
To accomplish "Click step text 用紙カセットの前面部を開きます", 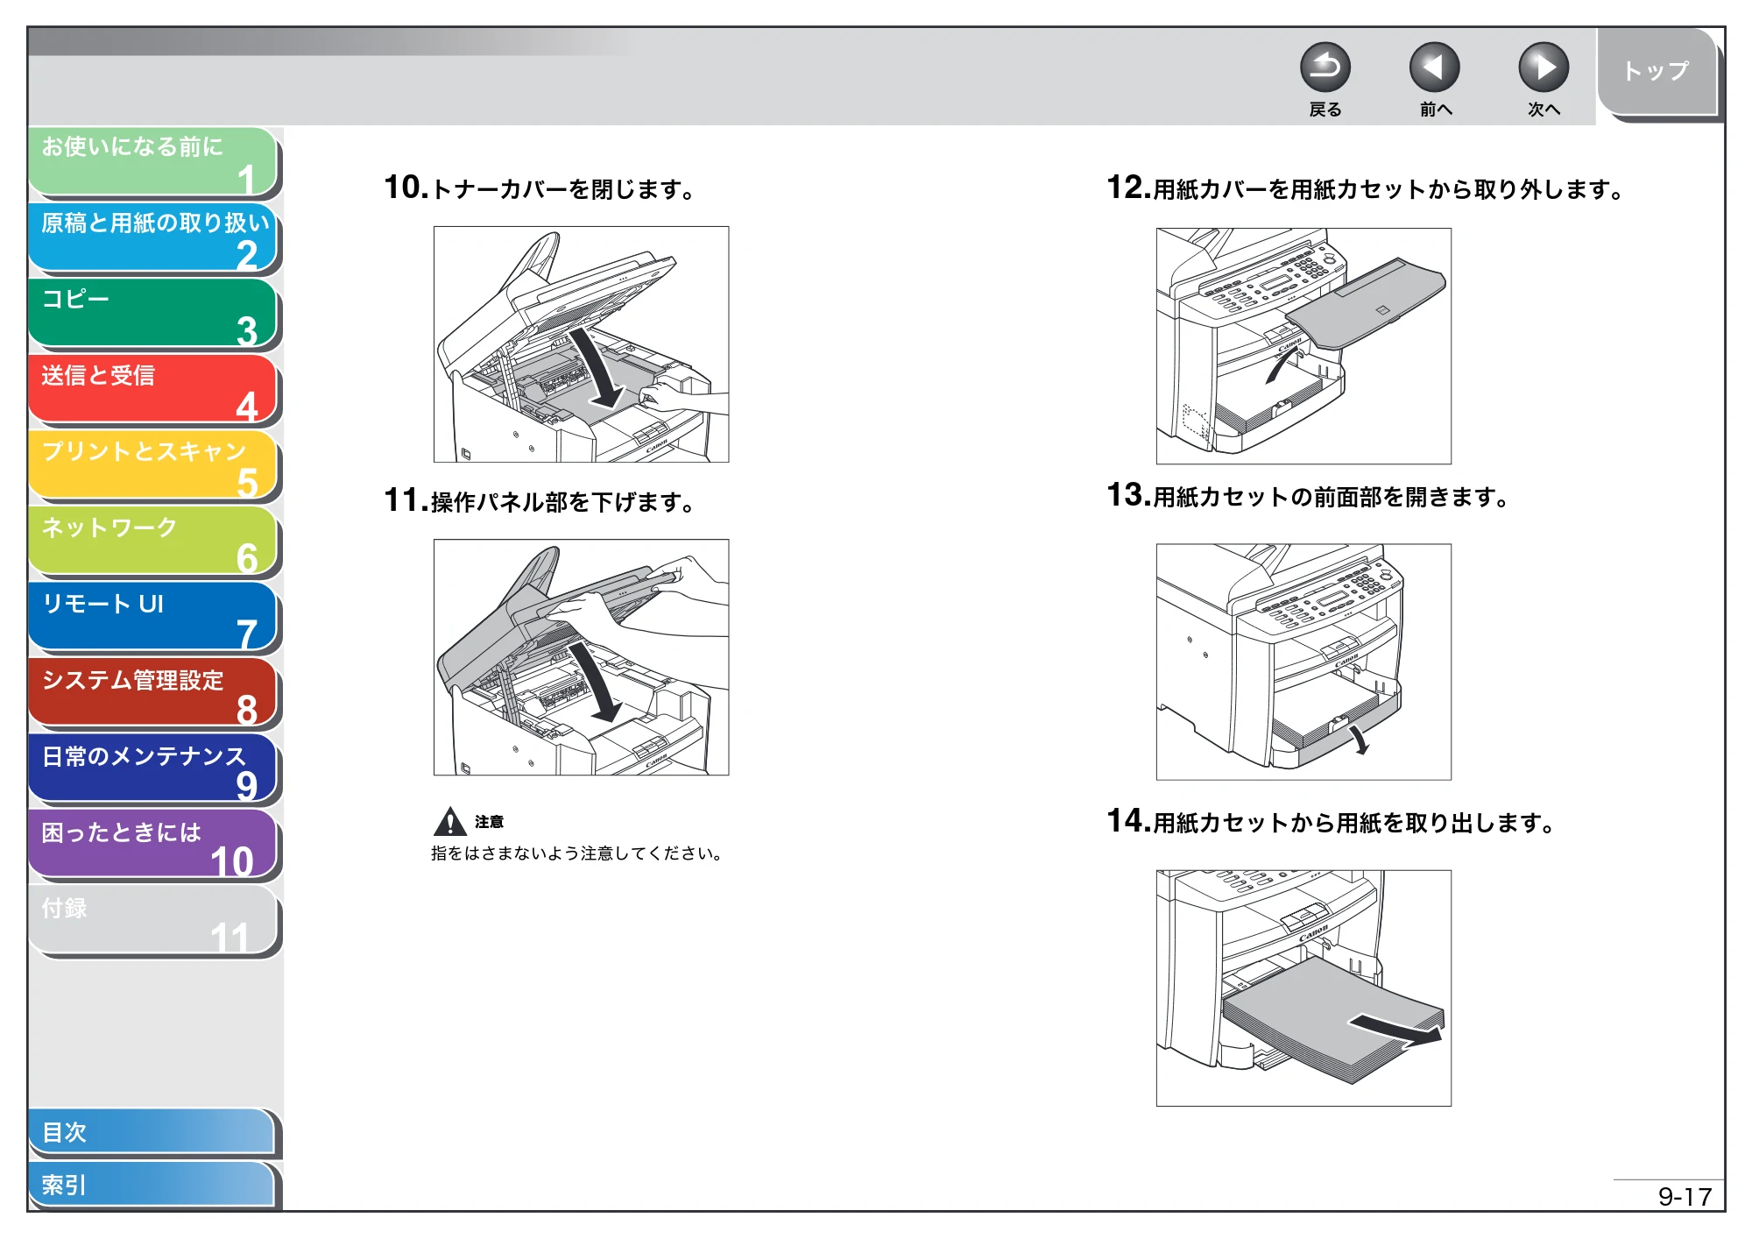I will 1332,497.
